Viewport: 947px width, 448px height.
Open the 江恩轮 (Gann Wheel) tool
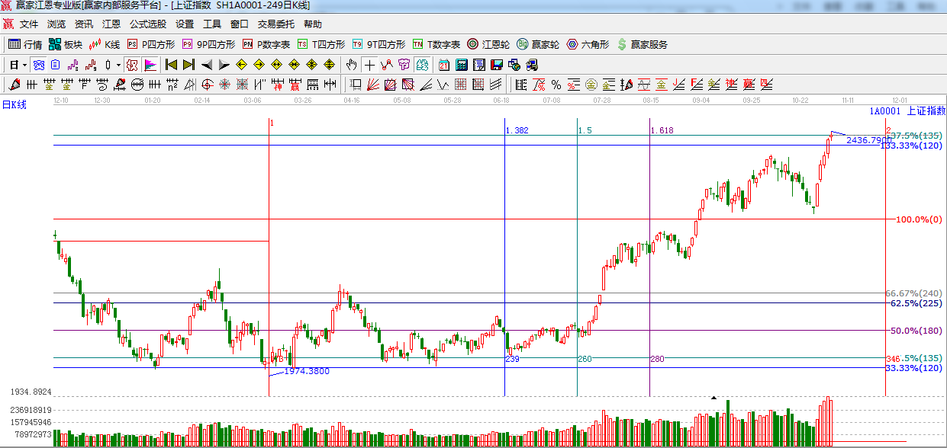488,44
